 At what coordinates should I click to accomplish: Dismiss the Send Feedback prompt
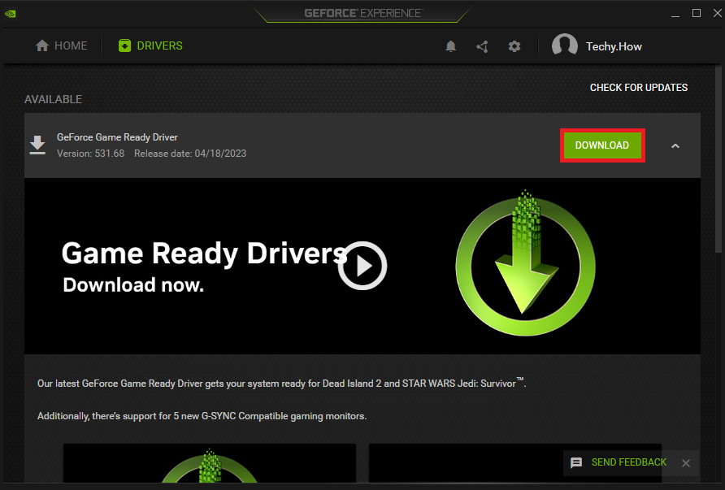pyautogui.click(x=684, y=462)
